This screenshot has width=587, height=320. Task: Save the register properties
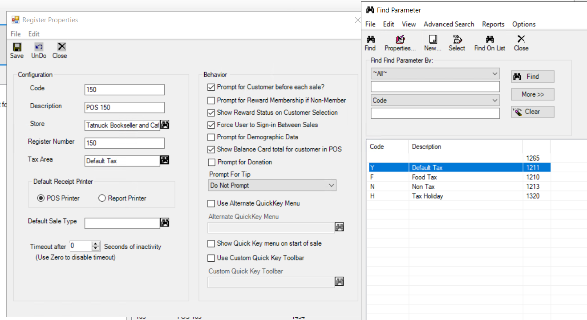click(x=17, y=51)
